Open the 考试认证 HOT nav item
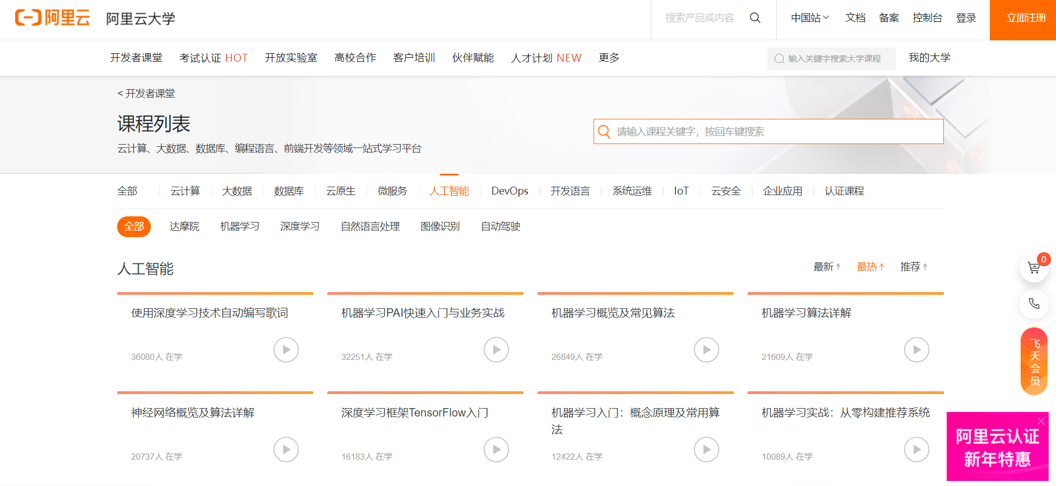The width and height of the screenshot is (1056, 486). tap(214, 58)
